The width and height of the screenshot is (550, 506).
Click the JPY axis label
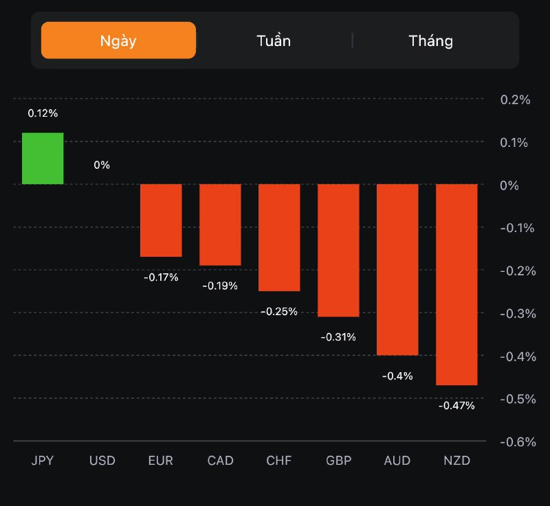43,460
